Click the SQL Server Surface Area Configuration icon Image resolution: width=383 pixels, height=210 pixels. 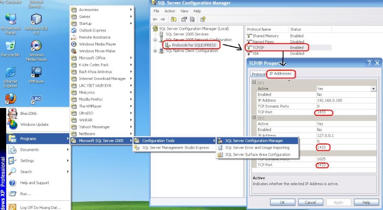(x=220, y=155)
